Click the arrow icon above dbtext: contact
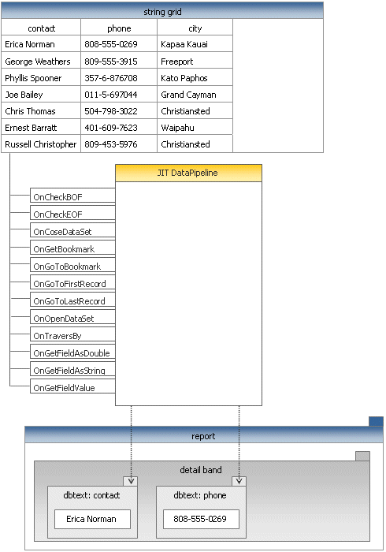The width and height of the screenshot is (386, 552). coord(131,481)
